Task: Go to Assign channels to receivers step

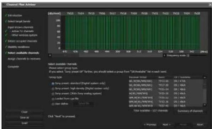Action: coord(24,59)
